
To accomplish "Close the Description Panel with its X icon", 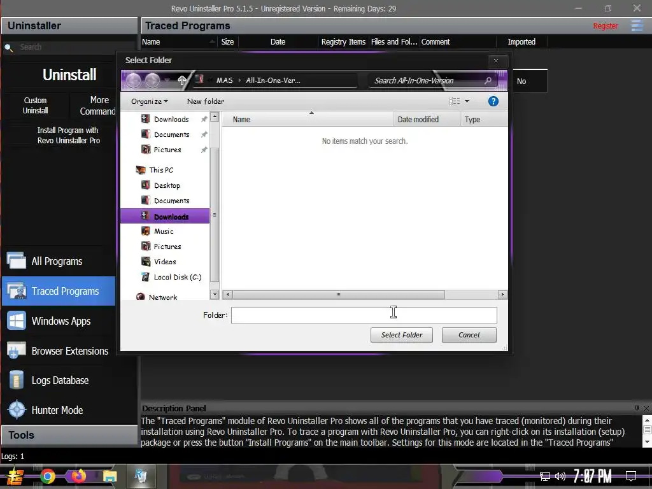I will pyautogui.click(x=647, y=408).
